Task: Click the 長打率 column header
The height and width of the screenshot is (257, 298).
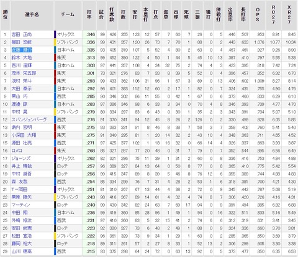Action: tap(243, 15)
